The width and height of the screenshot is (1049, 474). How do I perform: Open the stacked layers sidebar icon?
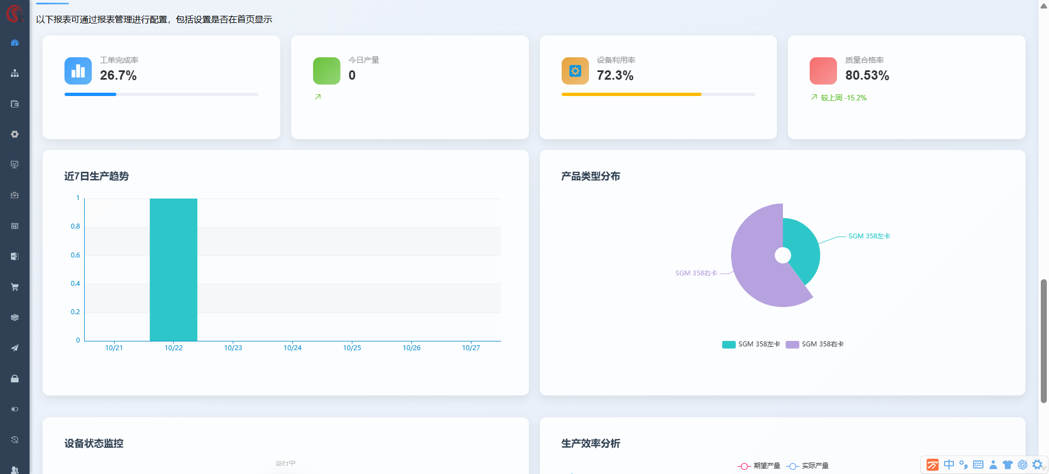click(x=15, y=317)
